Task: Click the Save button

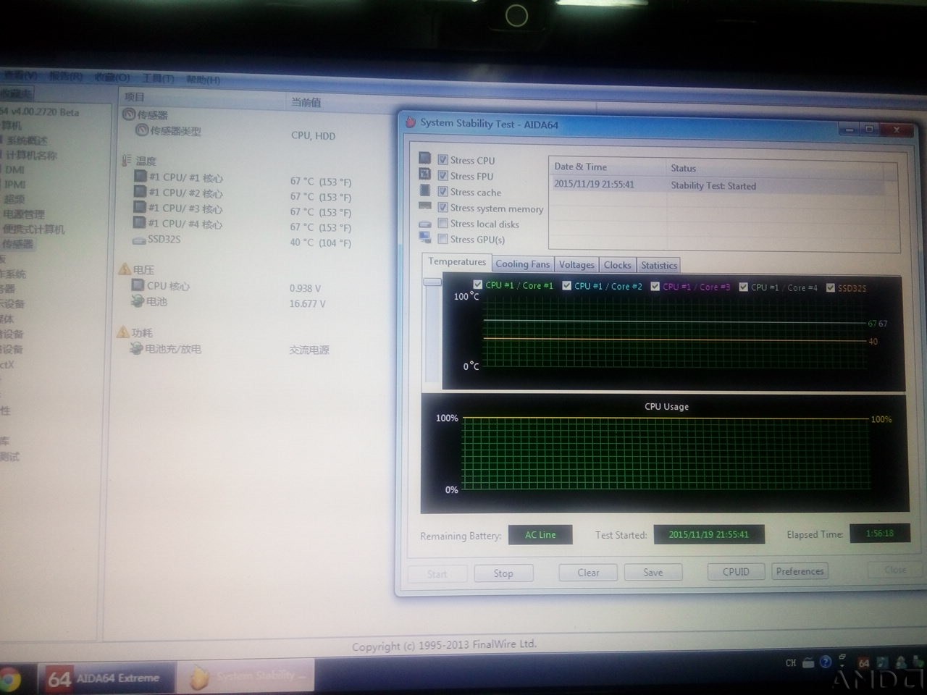Action: [x=653, y=573]
